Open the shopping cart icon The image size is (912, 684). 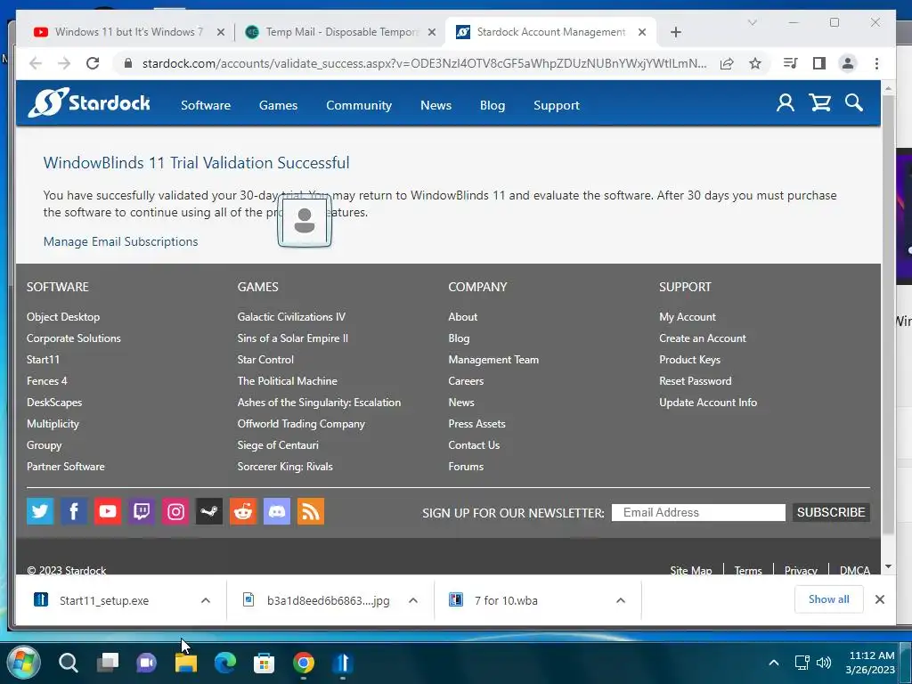point(819,103)
